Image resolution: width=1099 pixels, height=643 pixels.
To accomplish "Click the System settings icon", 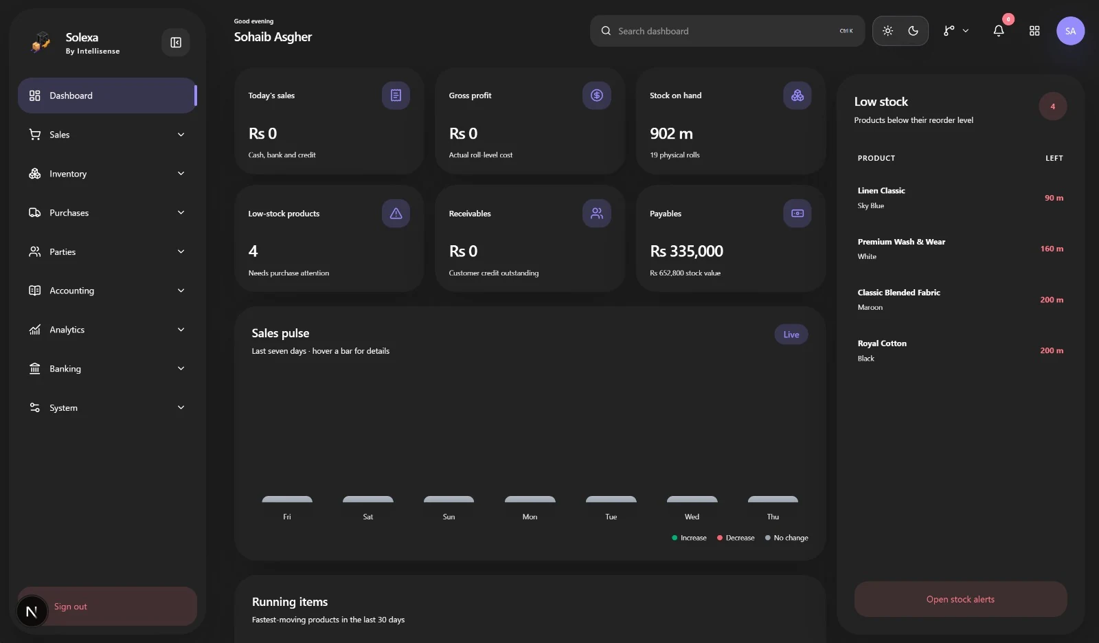I will (x=35, y=408).
